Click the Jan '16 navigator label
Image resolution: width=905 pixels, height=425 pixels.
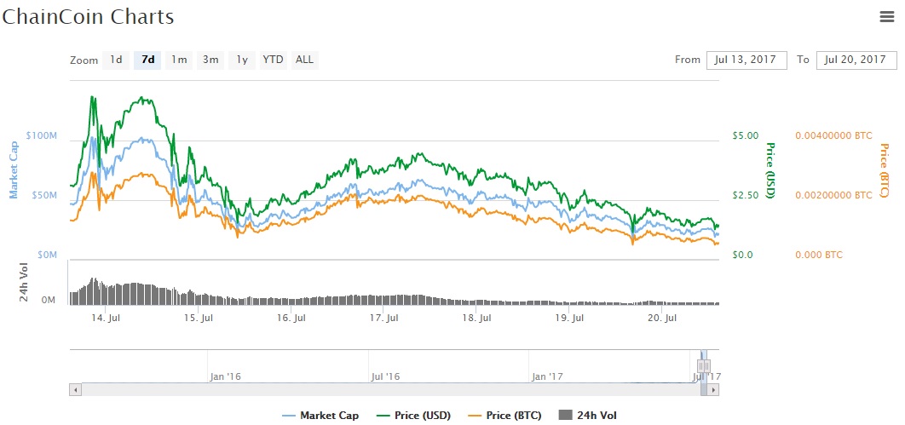click(225, 376)
